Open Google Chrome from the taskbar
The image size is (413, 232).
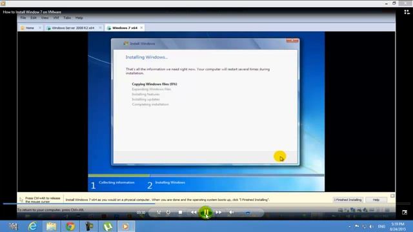click(70, 226)
